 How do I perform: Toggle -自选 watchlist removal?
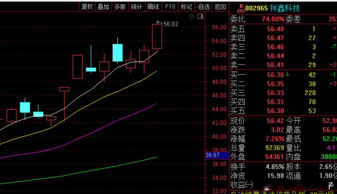click(203, 7)
